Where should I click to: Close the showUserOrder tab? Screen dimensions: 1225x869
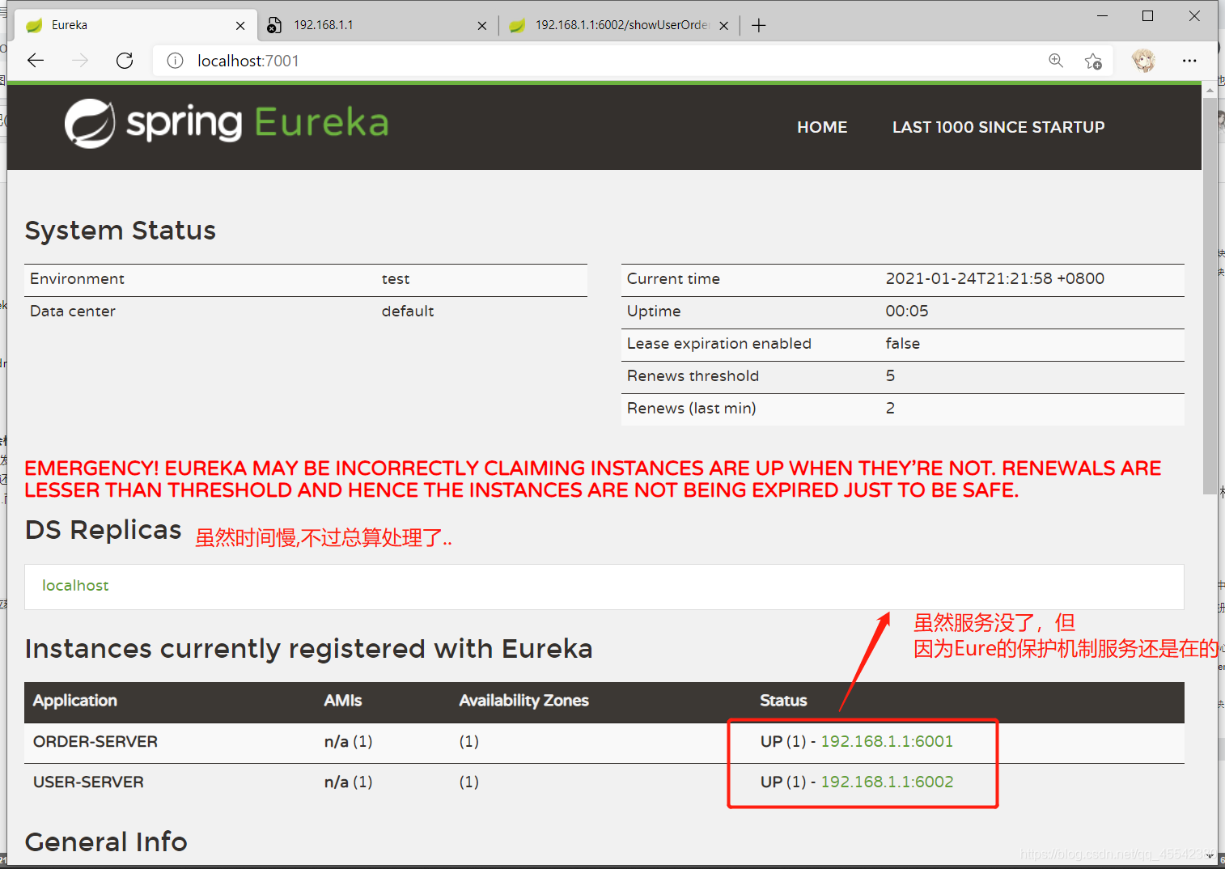click(723, 25)
